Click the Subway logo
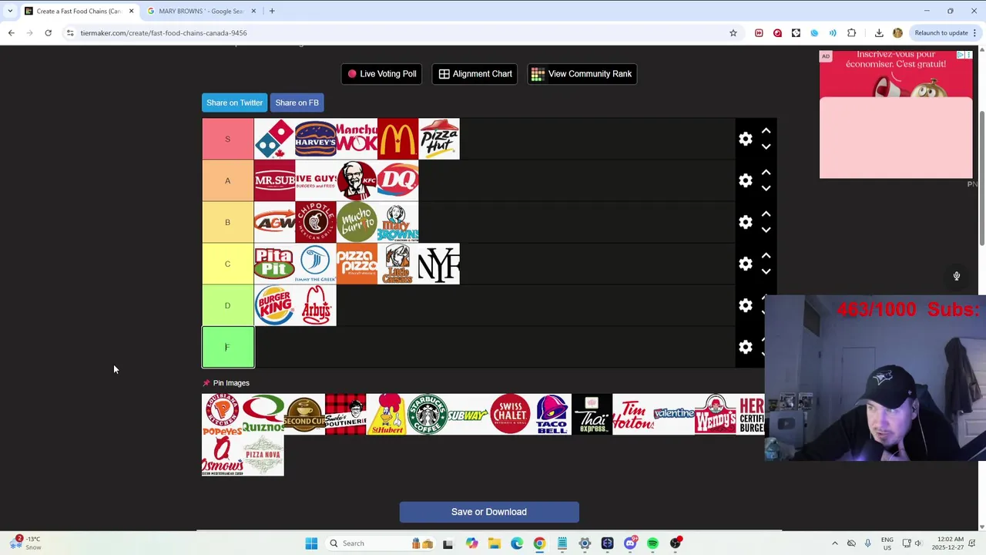The image size is (986, 555). pos(468,415)
